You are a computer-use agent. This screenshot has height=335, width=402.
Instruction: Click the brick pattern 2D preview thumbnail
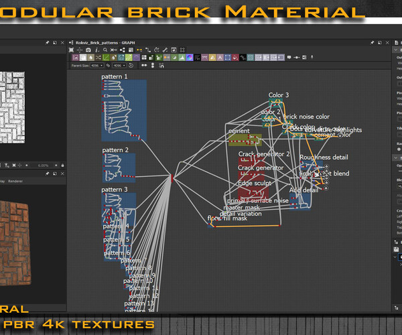(x=12, y=107)
